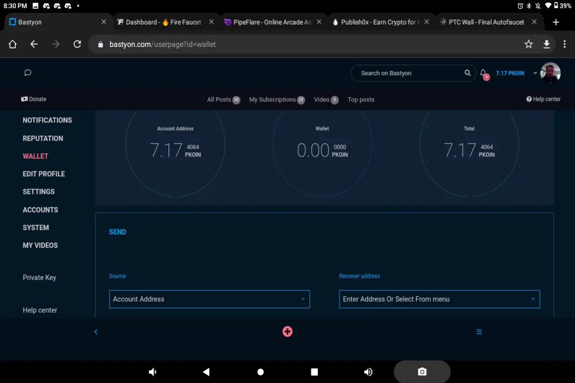Open a new browser tab
The width and height of the screenshot is (575, 383).
pos(556,22)
